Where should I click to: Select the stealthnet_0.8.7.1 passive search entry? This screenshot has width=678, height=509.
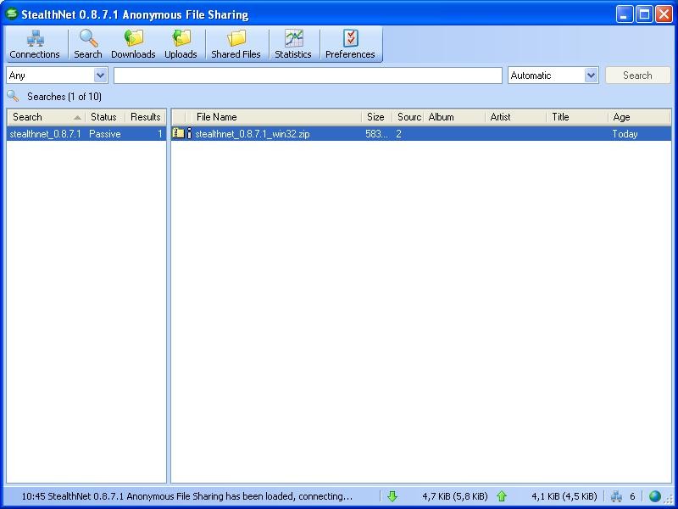[x=86, y=134]
